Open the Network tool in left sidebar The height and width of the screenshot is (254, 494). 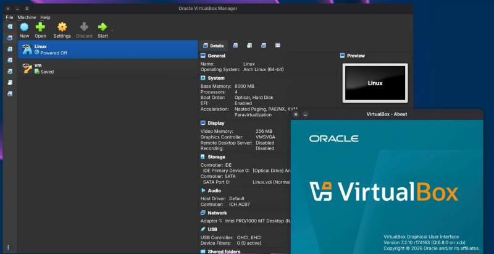tap(10, 72)
